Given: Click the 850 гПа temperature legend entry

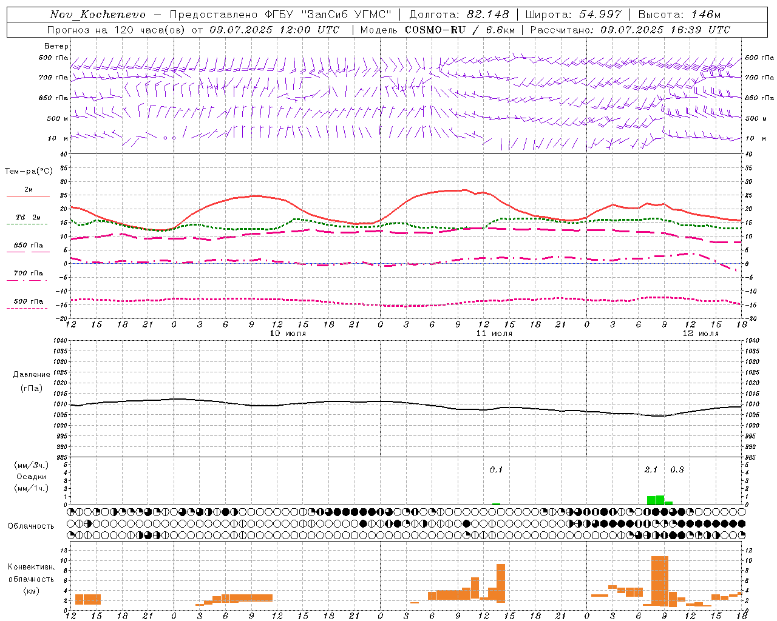Looking at the screenshot, I should tap(28, 247).
